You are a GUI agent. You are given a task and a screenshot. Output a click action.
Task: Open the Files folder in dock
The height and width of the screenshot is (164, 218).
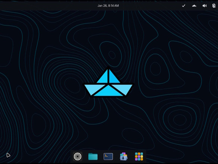pyautogui.click(x=93, y=157)
